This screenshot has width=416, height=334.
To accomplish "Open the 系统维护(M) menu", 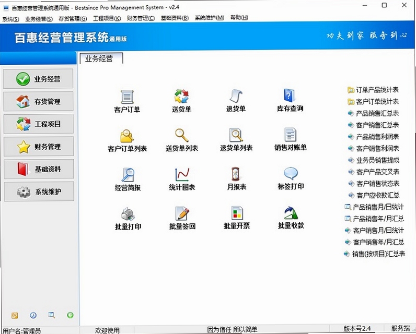I will 210,18.
